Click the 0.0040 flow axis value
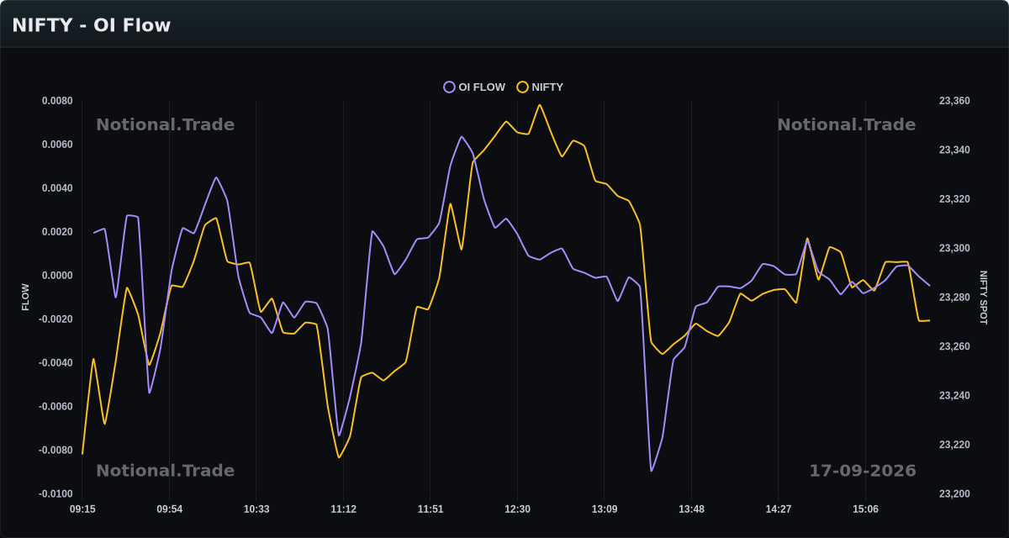 pyautogui.click(x=57, y=188)
